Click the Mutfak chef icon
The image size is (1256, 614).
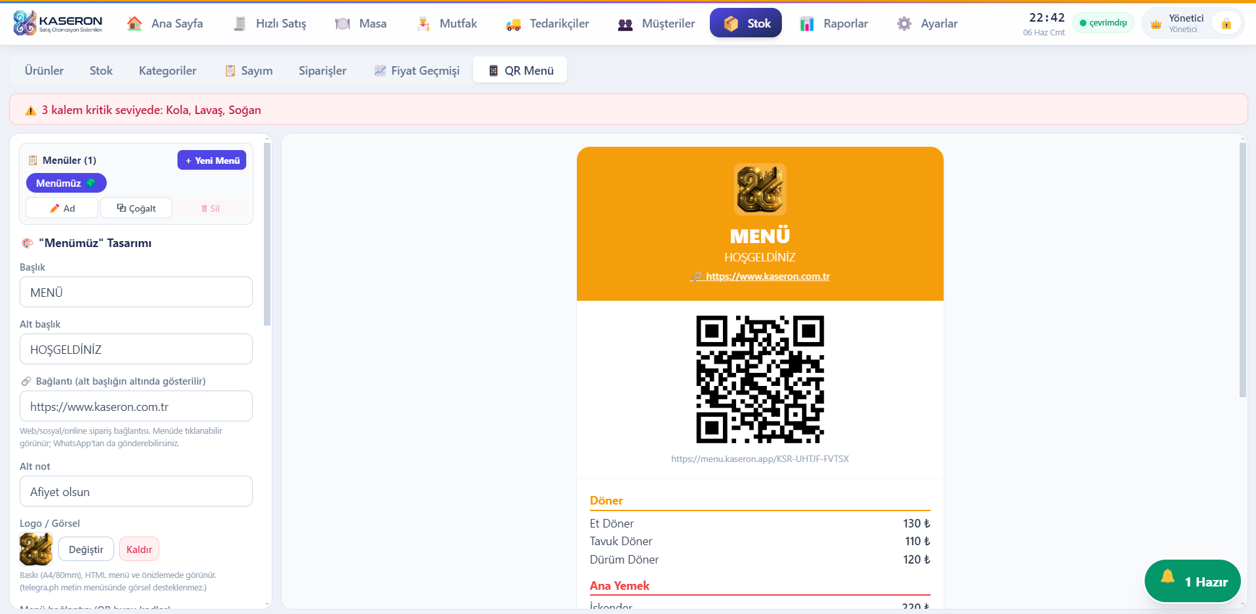424,24
